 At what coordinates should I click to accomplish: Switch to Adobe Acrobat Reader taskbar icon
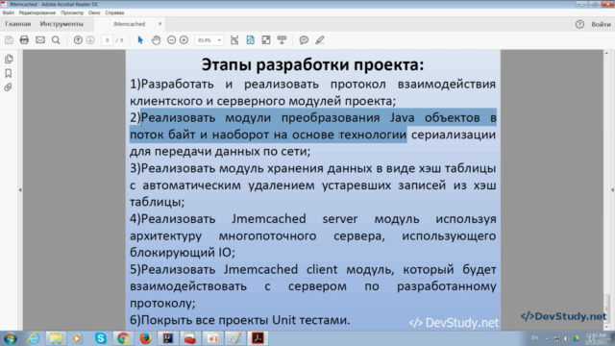coord(258,338)
